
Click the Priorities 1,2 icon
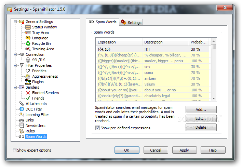tap(28, 71)
